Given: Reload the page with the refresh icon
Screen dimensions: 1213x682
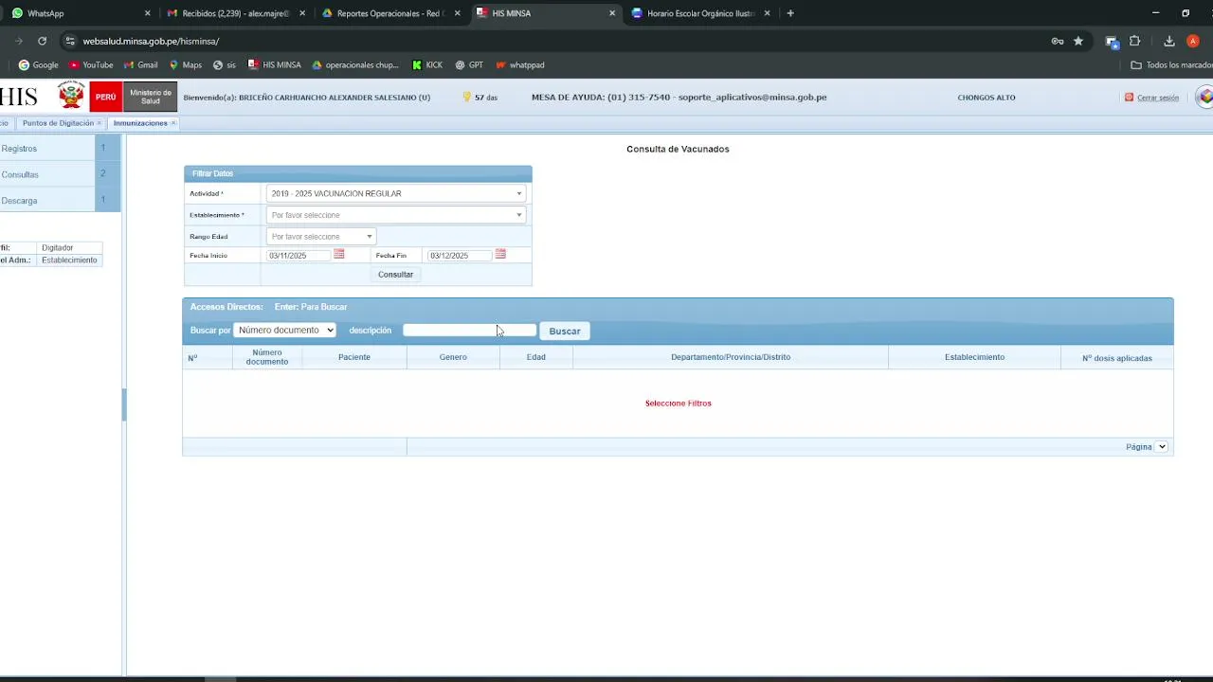Looking at the screenshot, I should pos(42,41).
